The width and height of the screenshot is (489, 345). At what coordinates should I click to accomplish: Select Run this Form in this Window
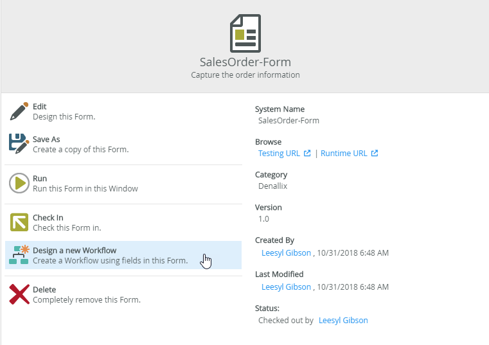tap(85, 184)
